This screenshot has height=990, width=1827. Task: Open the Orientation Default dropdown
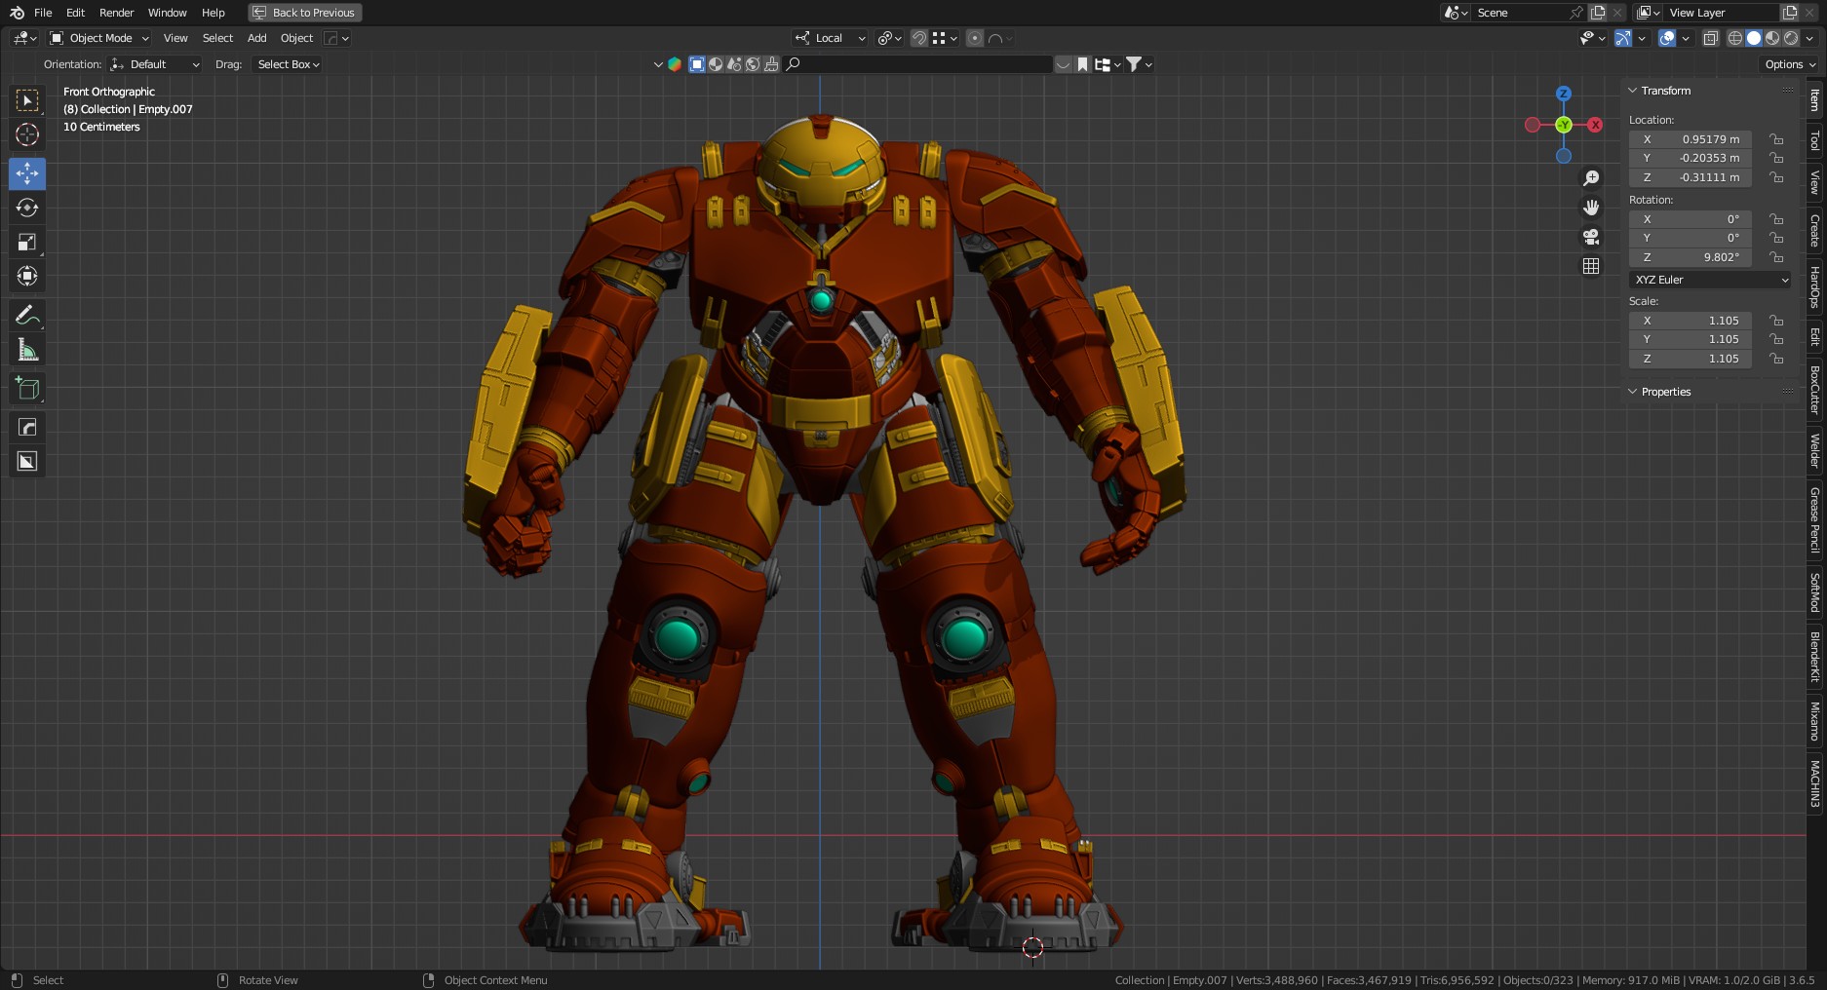coord(155,64)
